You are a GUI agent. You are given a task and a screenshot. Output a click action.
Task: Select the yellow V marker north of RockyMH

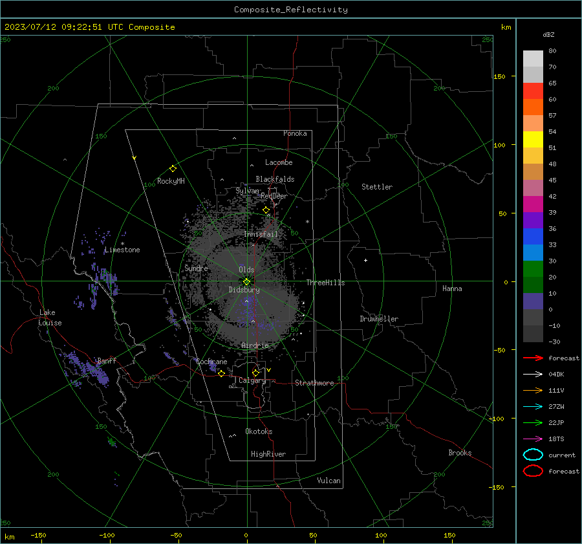[x=135, y=158]
